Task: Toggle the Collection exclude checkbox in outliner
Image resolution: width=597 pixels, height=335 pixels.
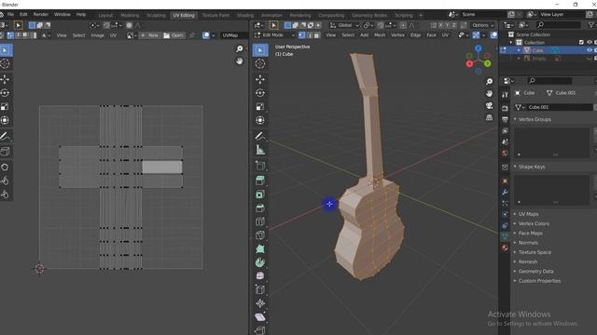Action: 581,42
